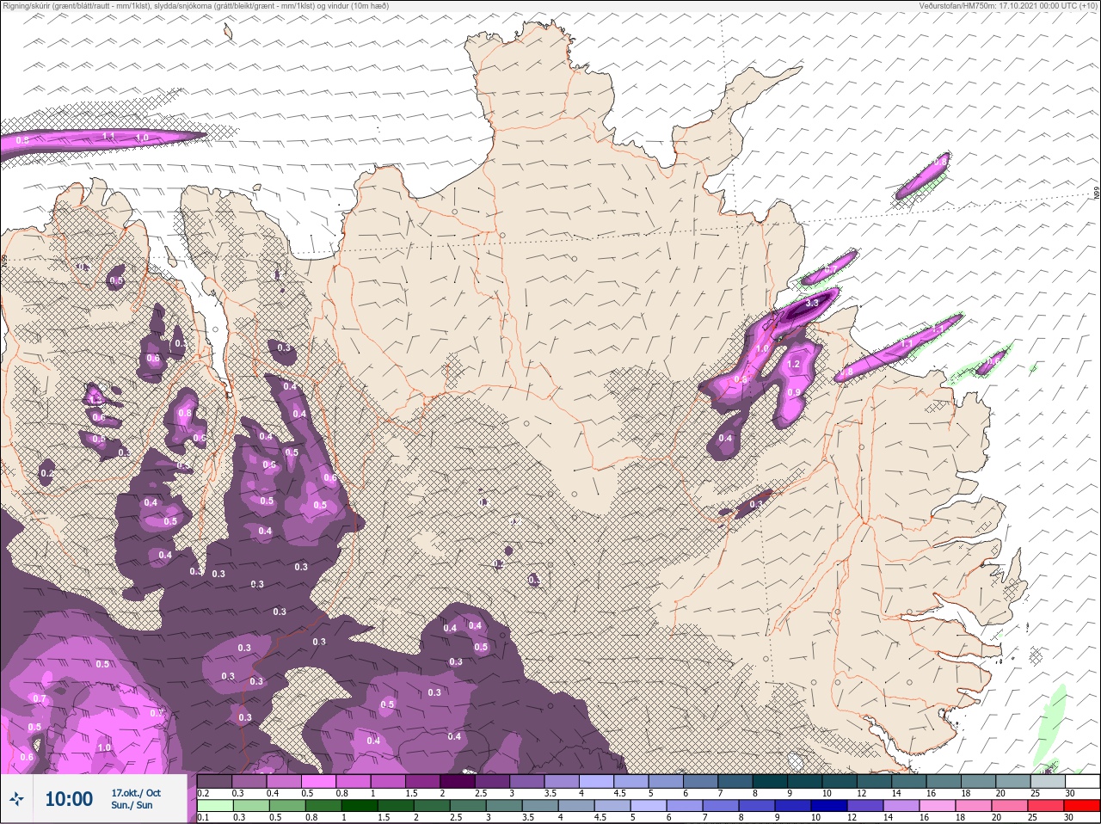Select the lower legend red swatch labeled 30
The width and height of the screenshot is (1101, 824).
pyautogui.click(x=1082, y=807)
